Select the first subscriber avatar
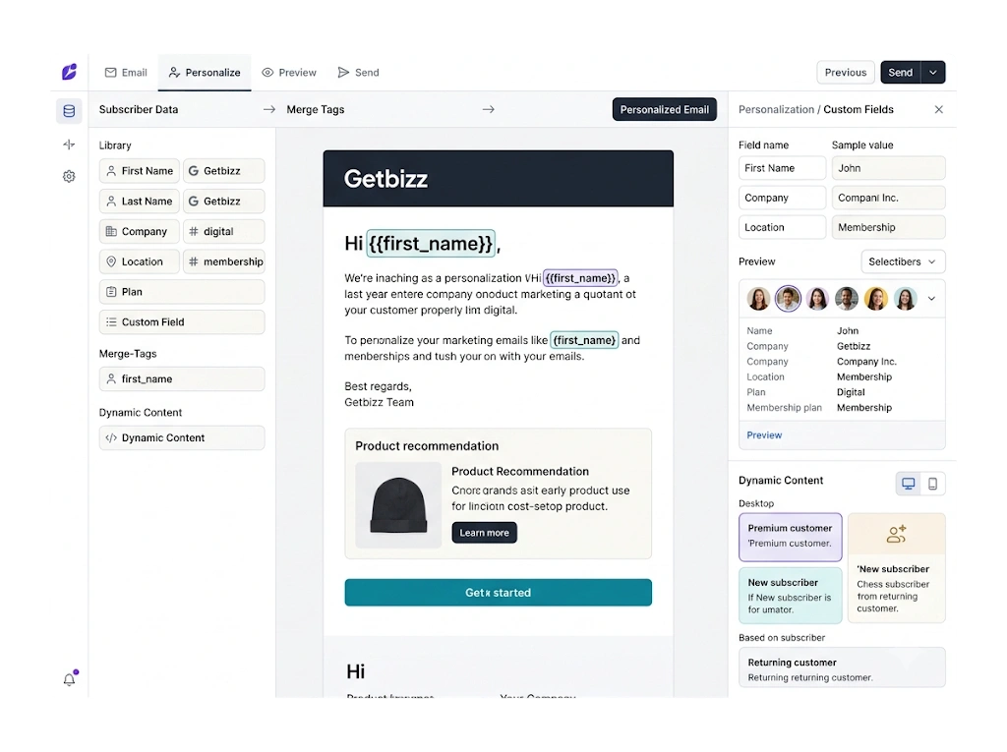The width and height of the screenshot is (1007, 752). pyautogui.click(x=758, y=299)
